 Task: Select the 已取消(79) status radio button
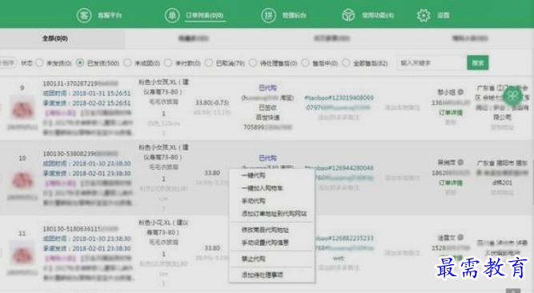tap(209, 63)
